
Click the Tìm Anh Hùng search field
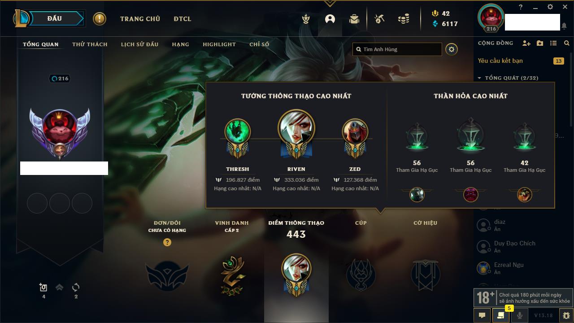pos(397,49)
